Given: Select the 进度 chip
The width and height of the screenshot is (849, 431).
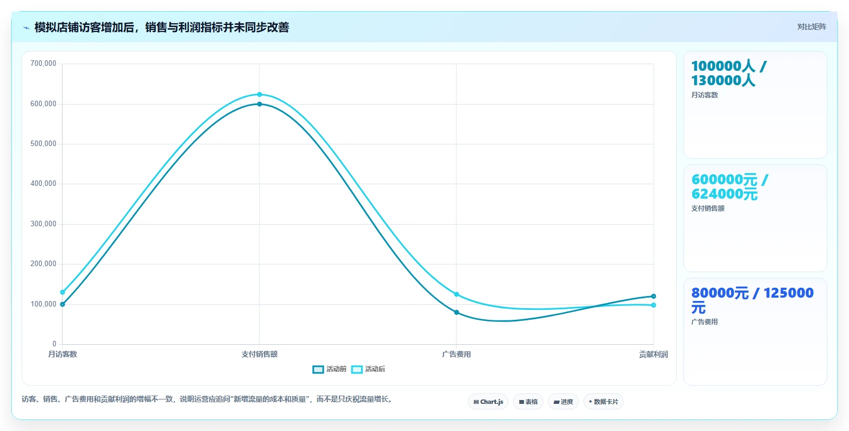Looking at the screenshot, I should pyautogui.click(x=563, y=402).
